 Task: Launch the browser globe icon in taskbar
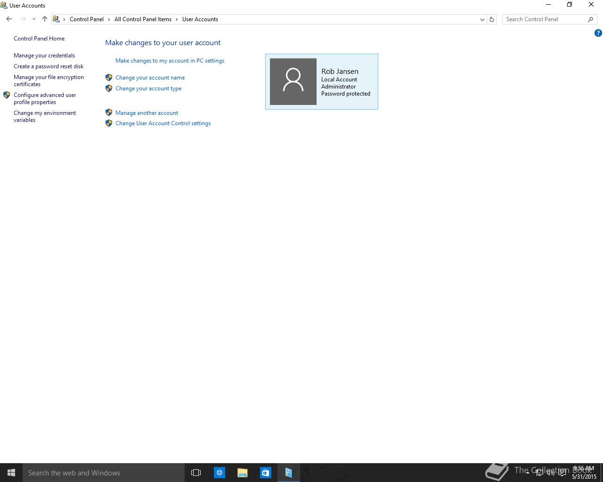(220, 473)
